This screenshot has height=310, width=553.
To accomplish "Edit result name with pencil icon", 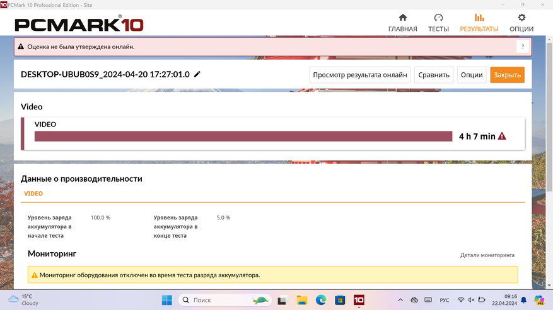I will [197, 74].
